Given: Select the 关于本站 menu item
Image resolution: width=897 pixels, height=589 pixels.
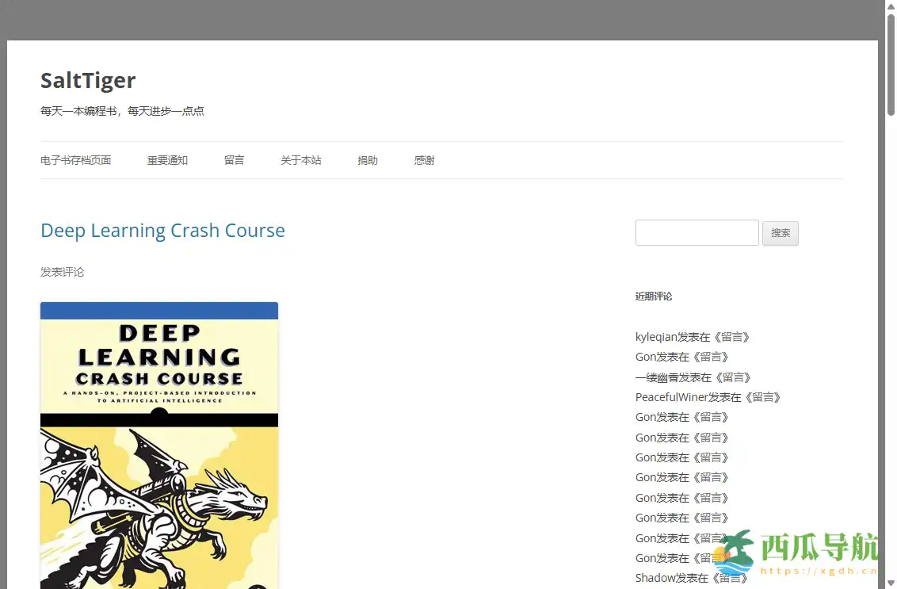Looking at the screenshot, I should pyautogui.click(x=300, y=160).
